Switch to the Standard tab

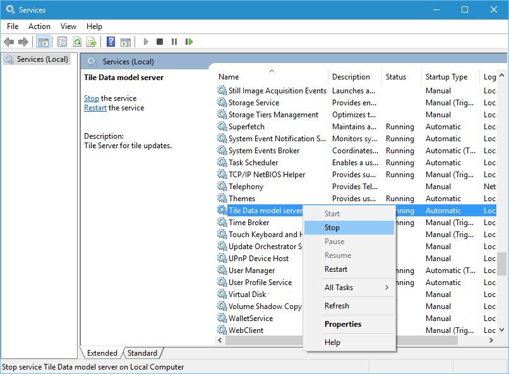142,353
